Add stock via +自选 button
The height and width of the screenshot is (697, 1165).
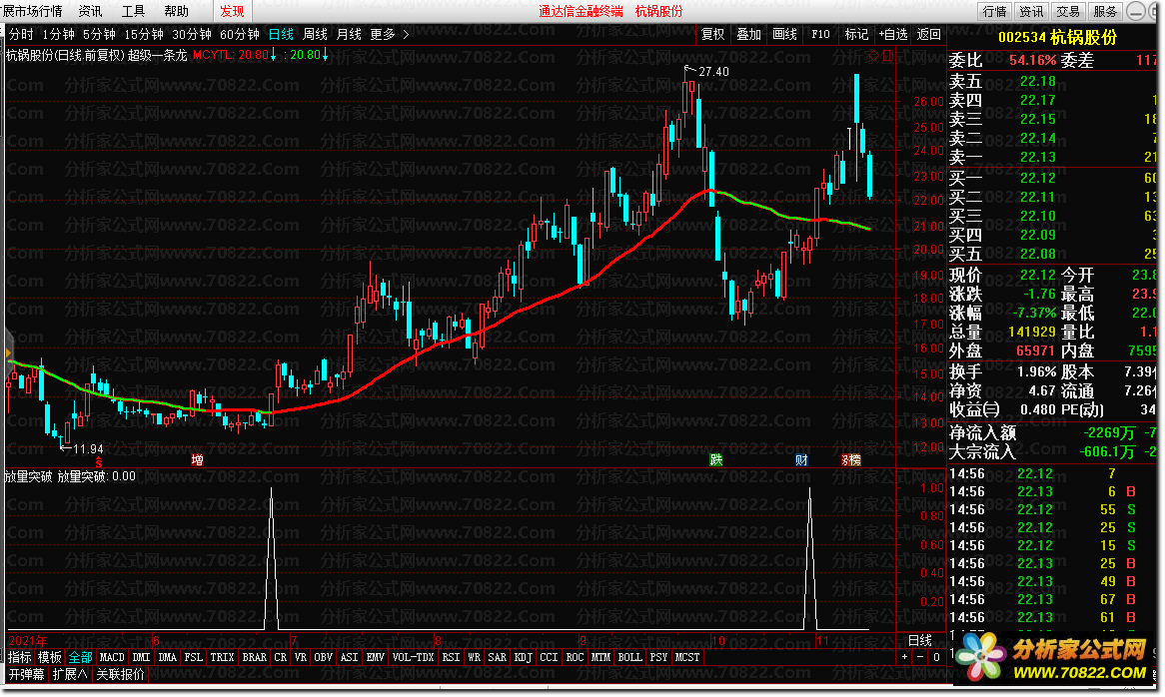coord(893,34)
